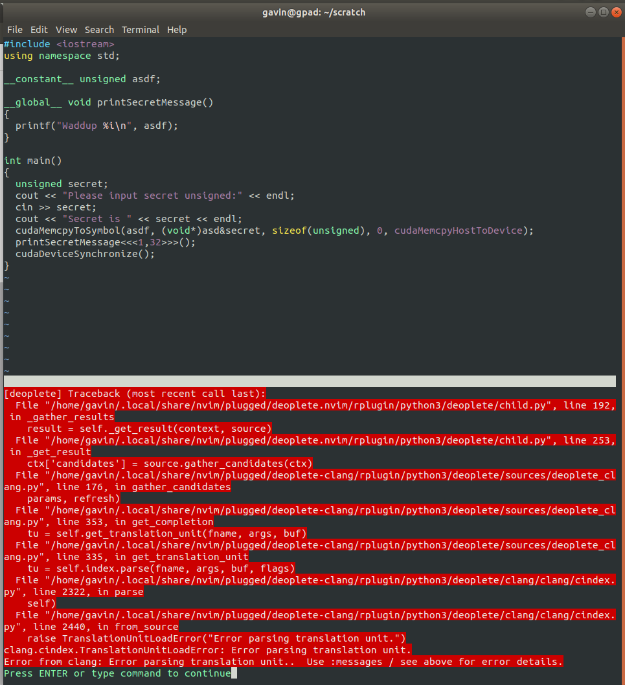
Task: Click '__global__ void printSecretMessage()' line
Action: 108,102
